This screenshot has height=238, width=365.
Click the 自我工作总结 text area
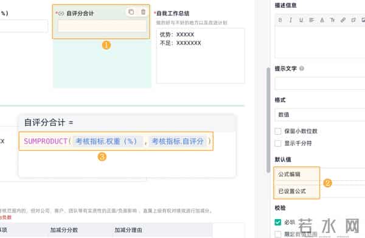click(200, 55)
